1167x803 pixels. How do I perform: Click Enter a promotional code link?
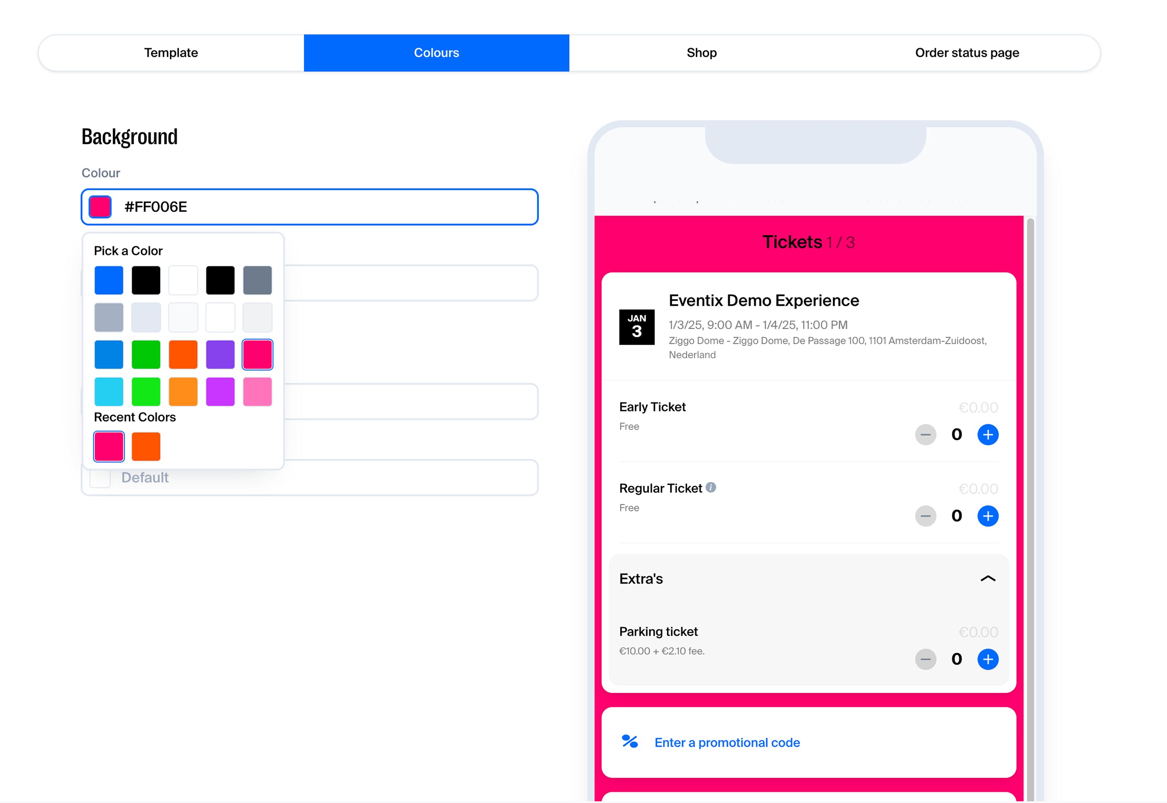click(727, 743)
